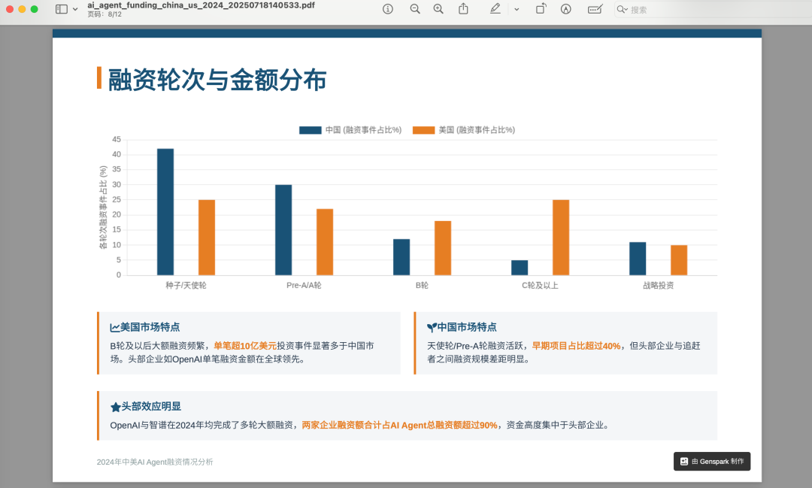The width and height of the screenshot is (812, 488).
Task: Click the China bar for 战略投资
Action: (638, 259)
